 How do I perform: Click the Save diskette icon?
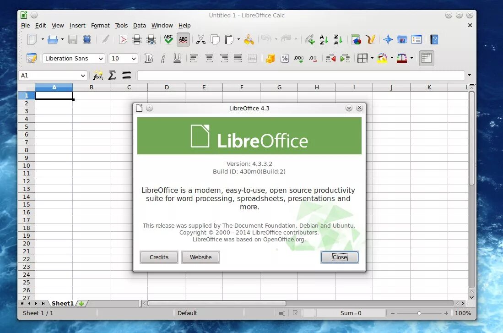(73, 39)
